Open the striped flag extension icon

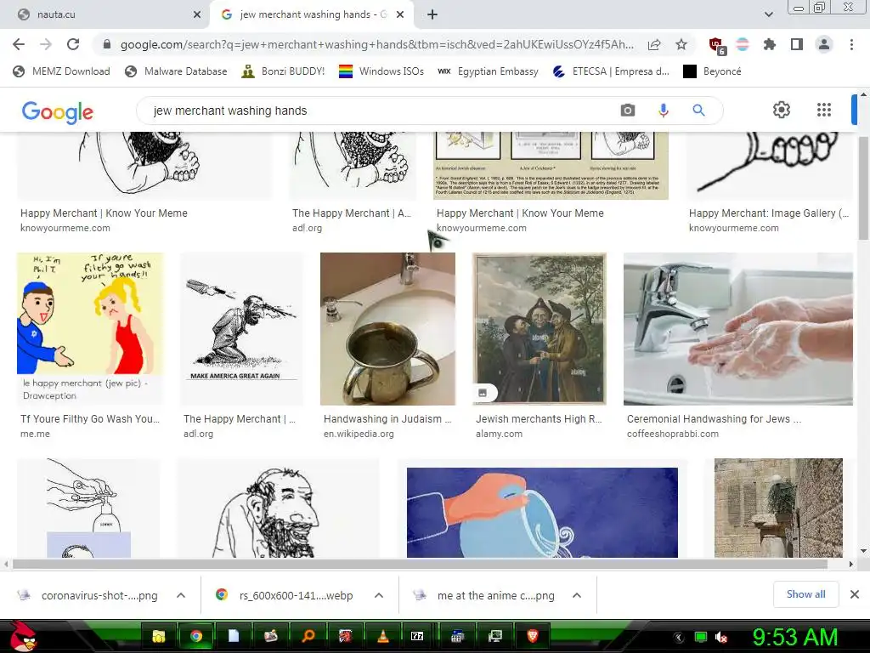[x=743, y=44]
